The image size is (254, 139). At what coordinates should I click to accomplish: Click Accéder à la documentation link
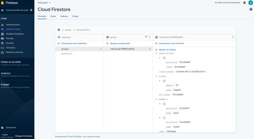point(228,3)
